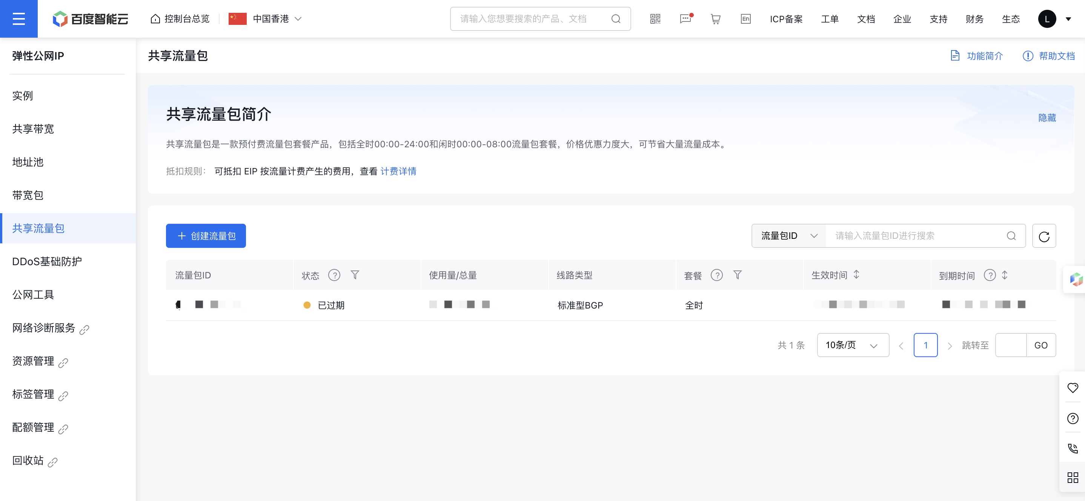Open 实例 in sidebar

(x=22, y=95)
